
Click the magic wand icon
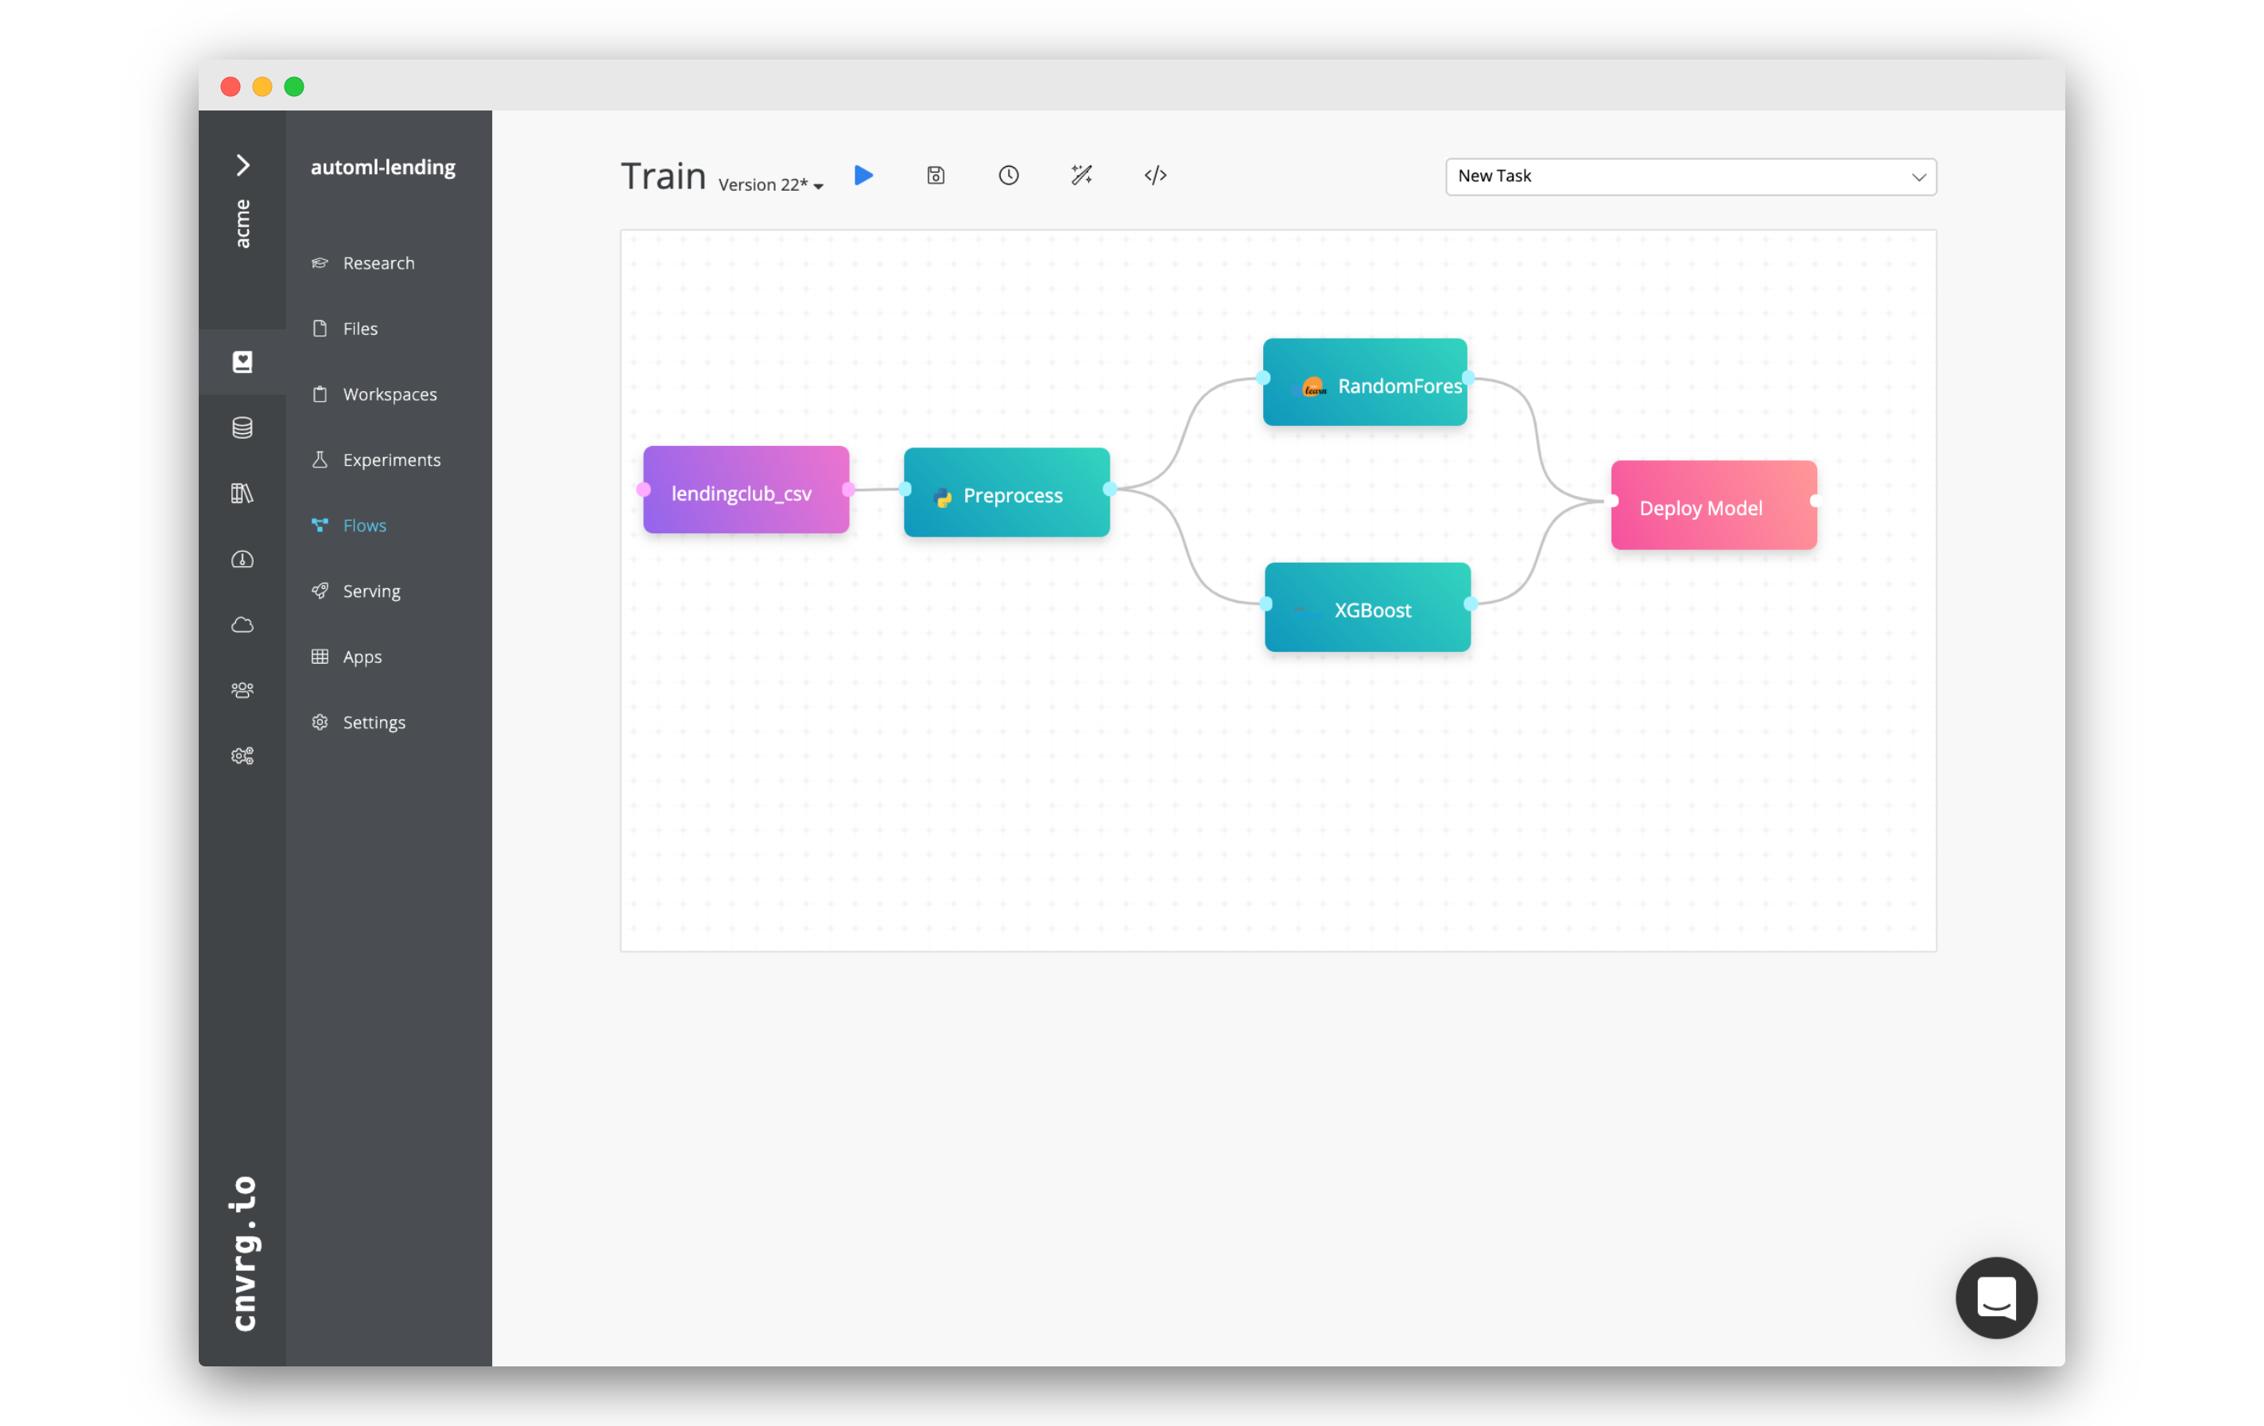point(1081,176)
